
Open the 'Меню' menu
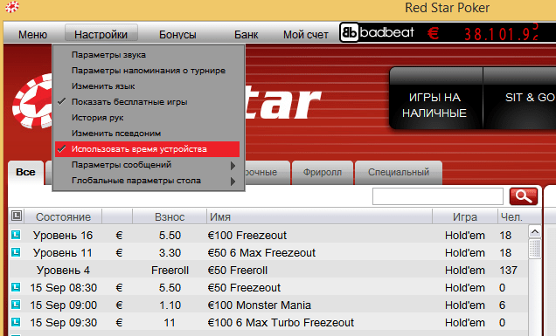32,34
